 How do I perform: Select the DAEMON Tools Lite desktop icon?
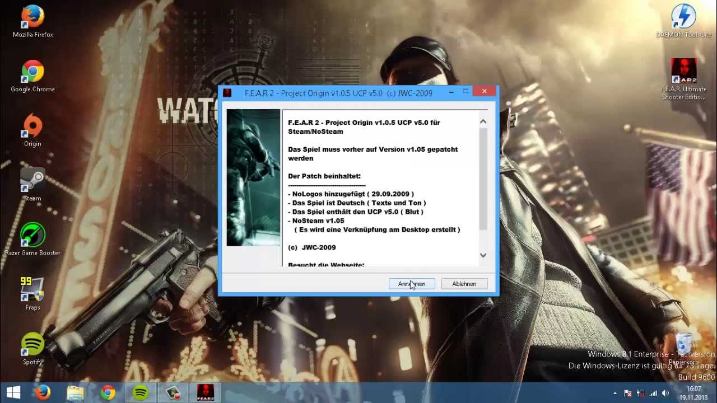[684, 22]
